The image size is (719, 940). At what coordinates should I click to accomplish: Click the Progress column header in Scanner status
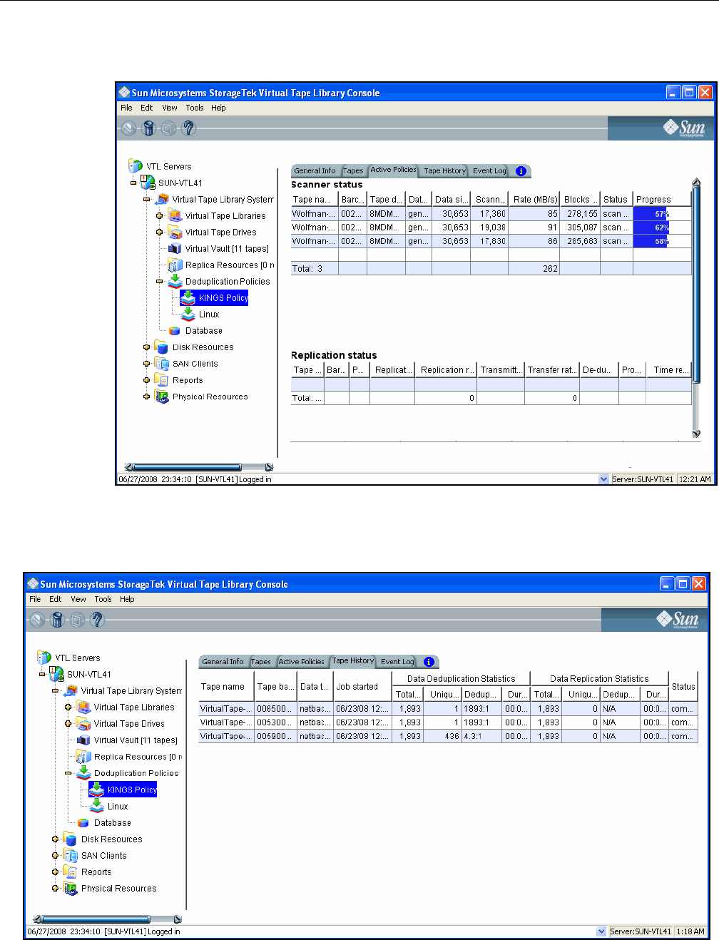click(x=662, y=200)
